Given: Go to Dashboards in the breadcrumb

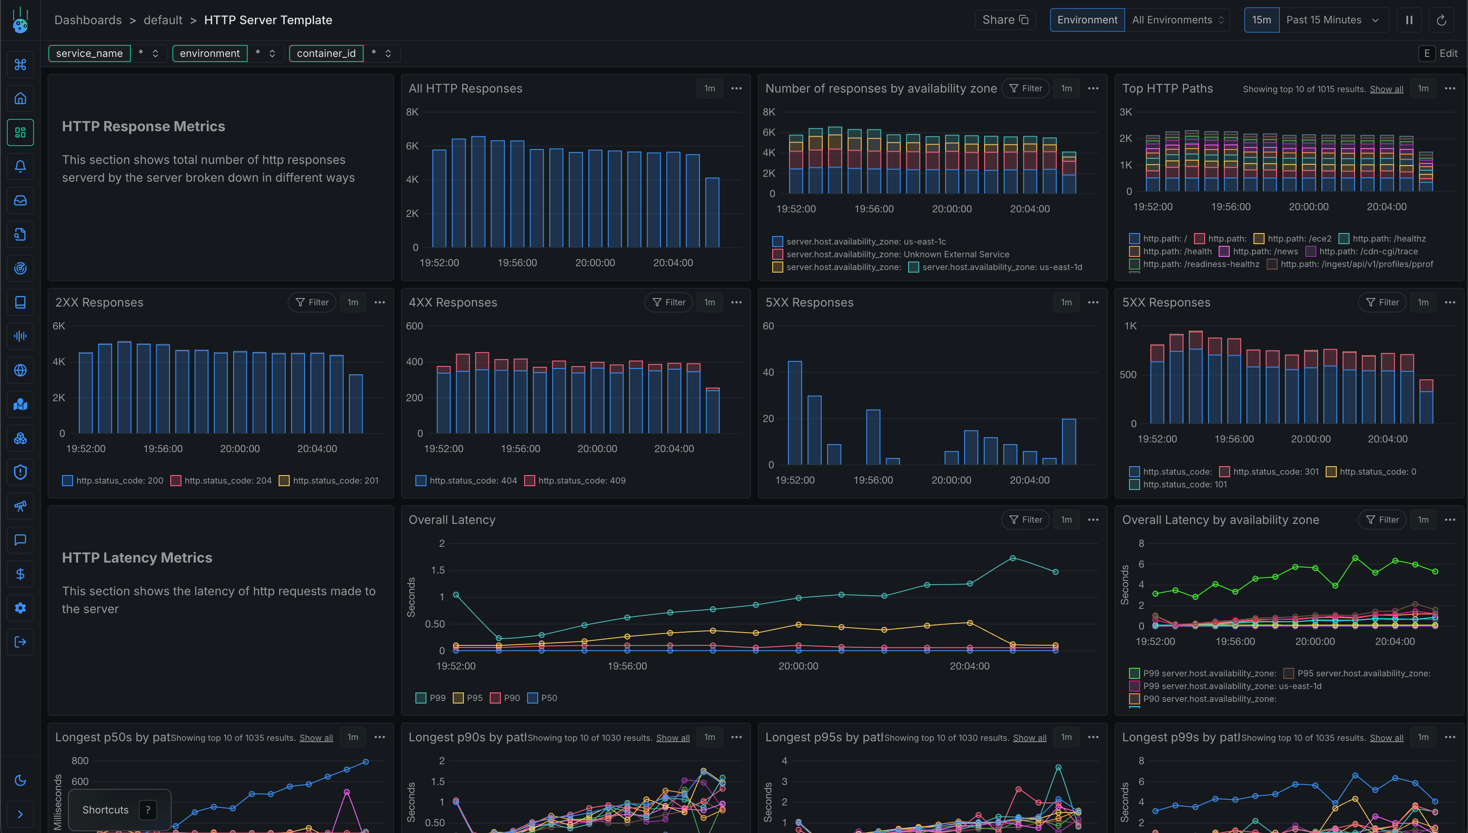Looking at the screenshot, I should click(88, 20).
